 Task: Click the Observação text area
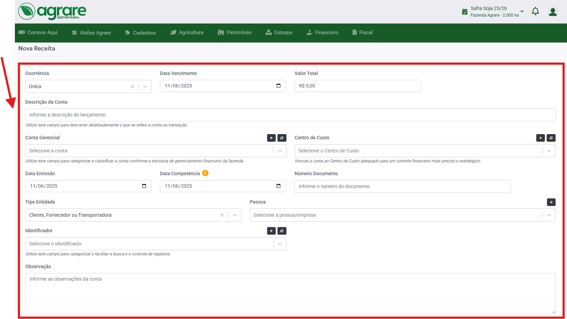(x=290, y=293)
